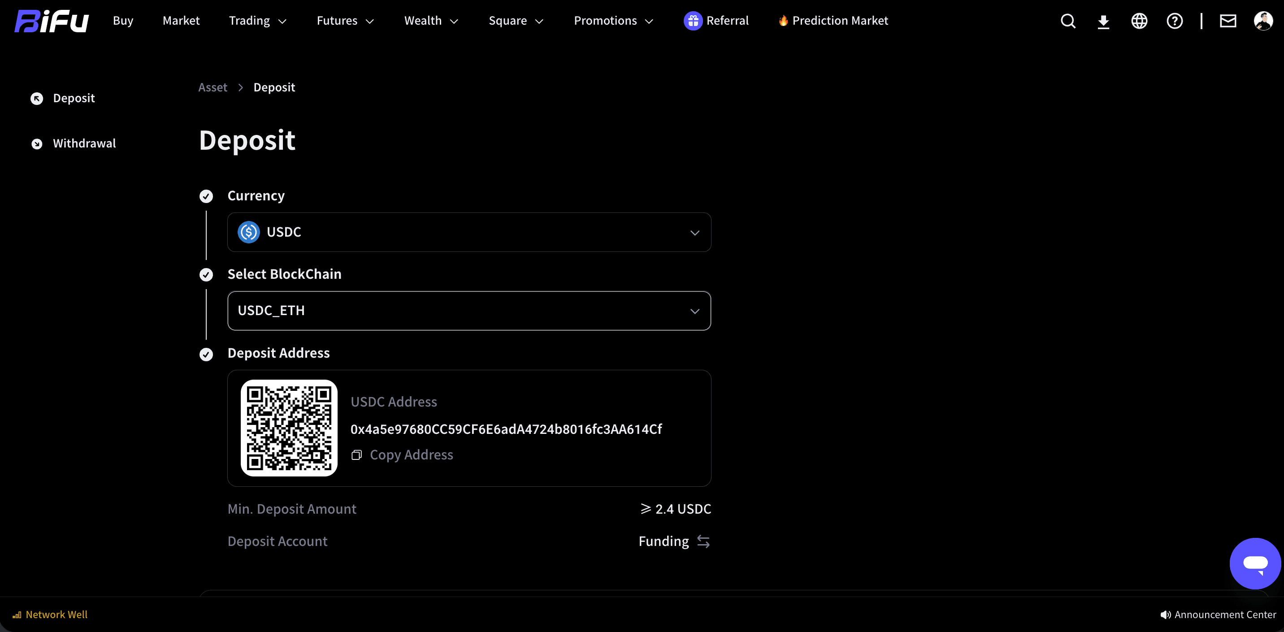This screenshot has width=1284, height=632.
Task: Click the Deposit sidebar arrow icon
Action: pyautogui.click(x=37, y=98)
